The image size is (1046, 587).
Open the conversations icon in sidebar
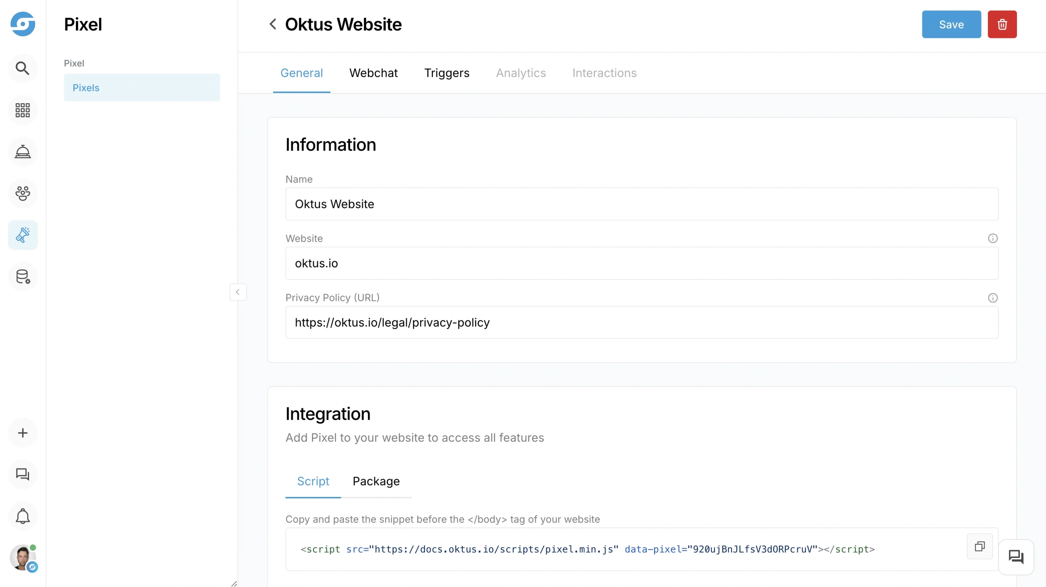(x=23, y=475)
